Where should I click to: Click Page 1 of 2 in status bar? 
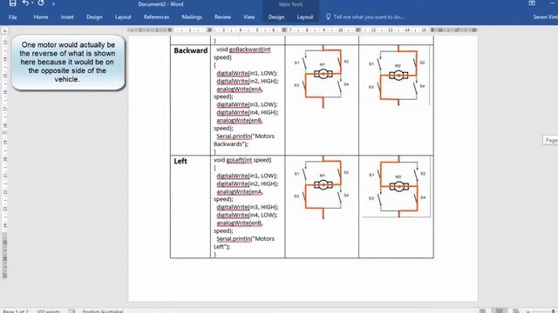16,311
